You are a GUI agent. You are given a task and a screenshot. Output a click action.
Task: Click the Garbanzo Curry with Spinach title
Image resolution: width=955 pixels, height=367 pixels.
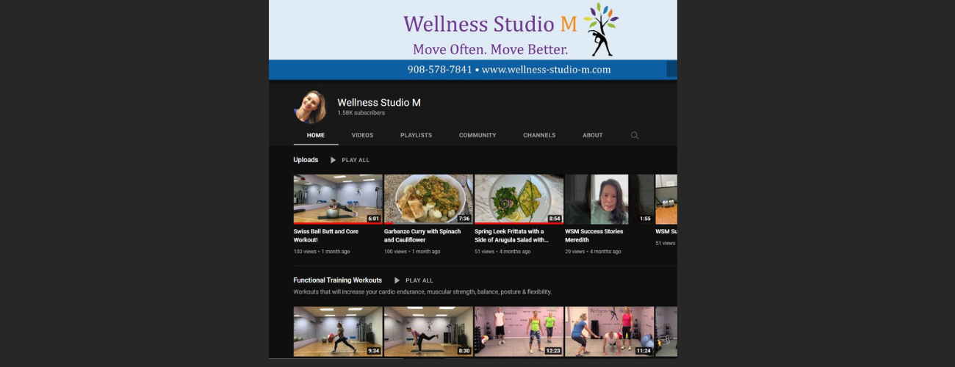click(x=422, y=236)
